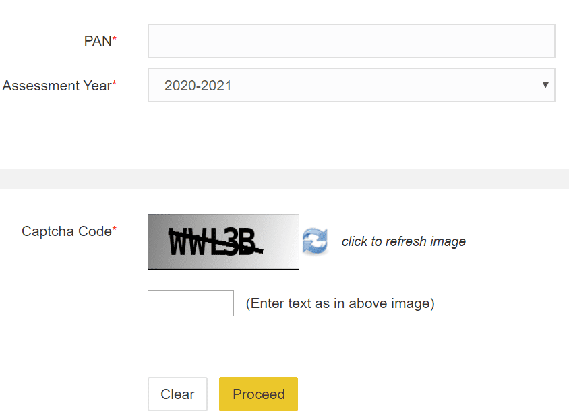Click the Captcha Code label

(67, 231)
